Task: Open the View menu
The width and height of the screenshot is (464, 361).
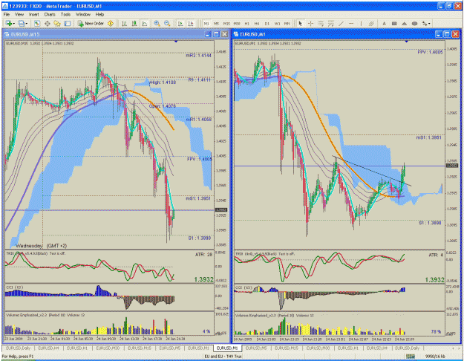Action: click(x=19, y=14)
